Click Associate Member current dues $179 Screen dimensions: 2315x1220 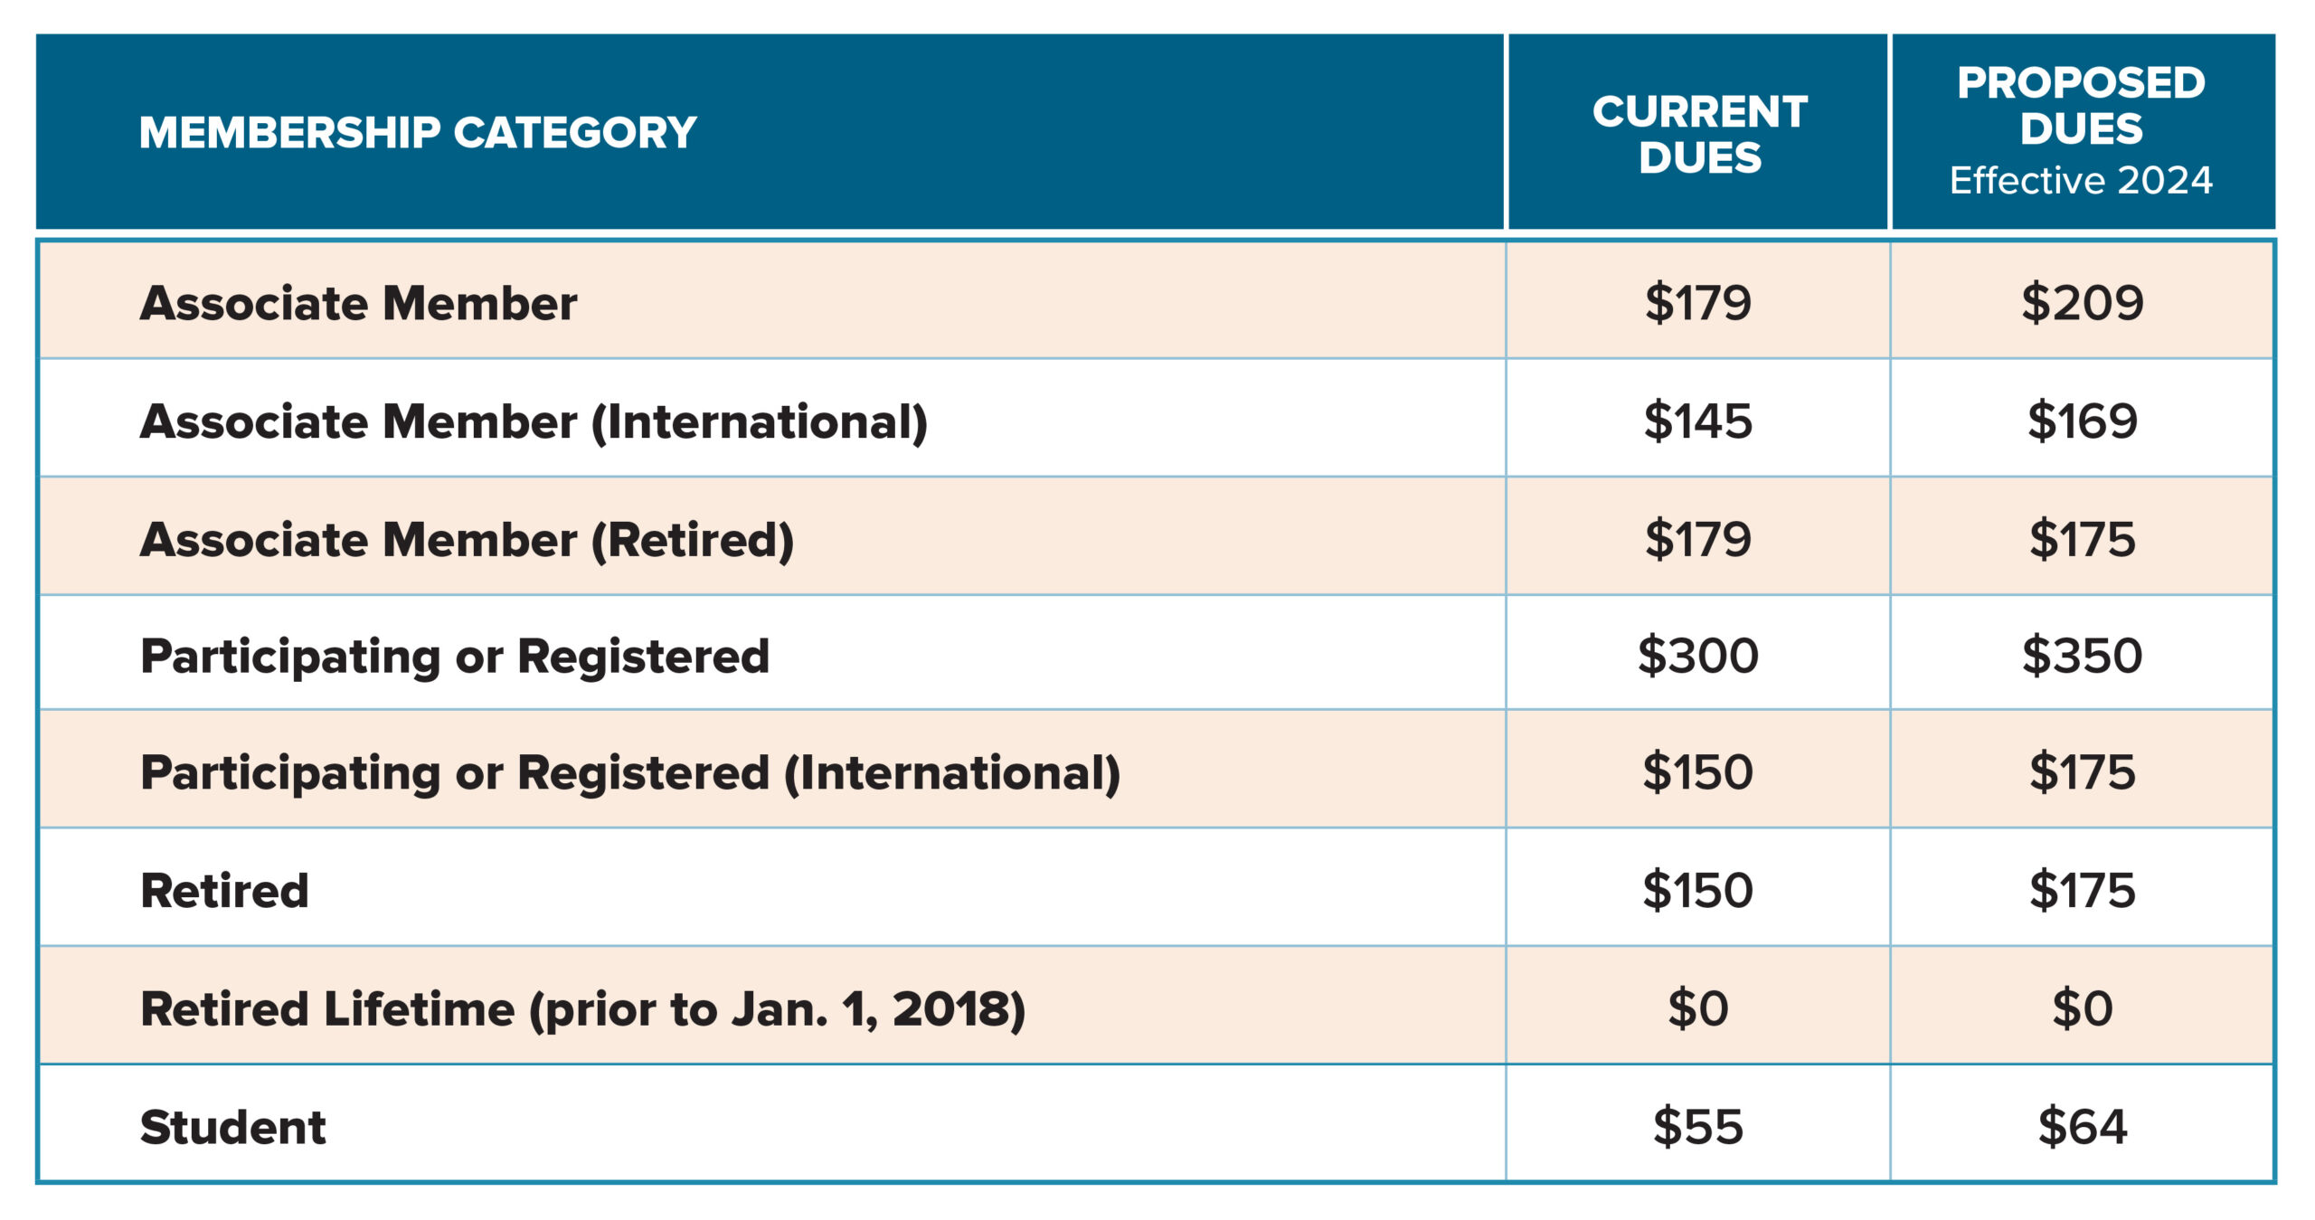(1697, 302)
